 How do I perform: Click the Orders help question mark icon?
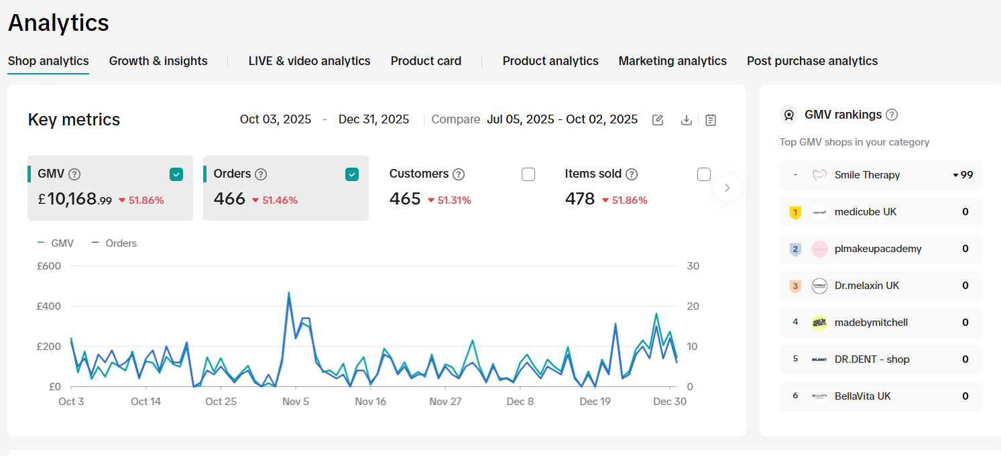click(x=261, y=174)
